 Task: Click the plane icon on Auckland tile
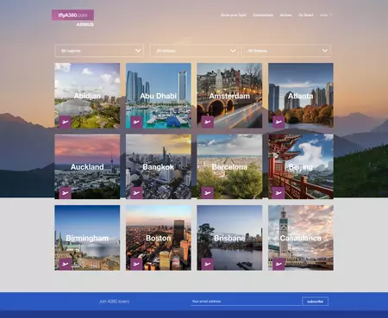click(x=65, y=193)
